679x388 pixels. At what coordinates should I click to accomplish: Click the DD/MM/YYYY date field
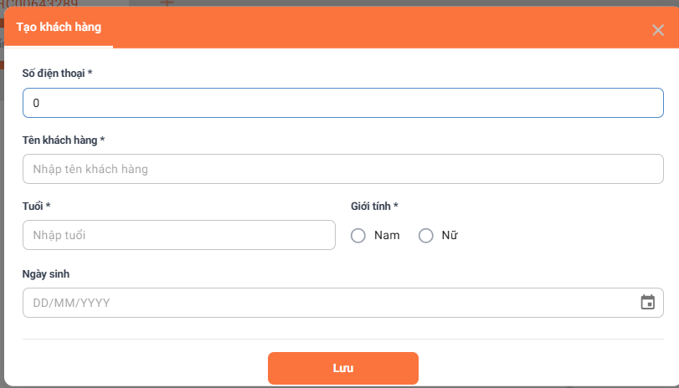pos(327,303)
